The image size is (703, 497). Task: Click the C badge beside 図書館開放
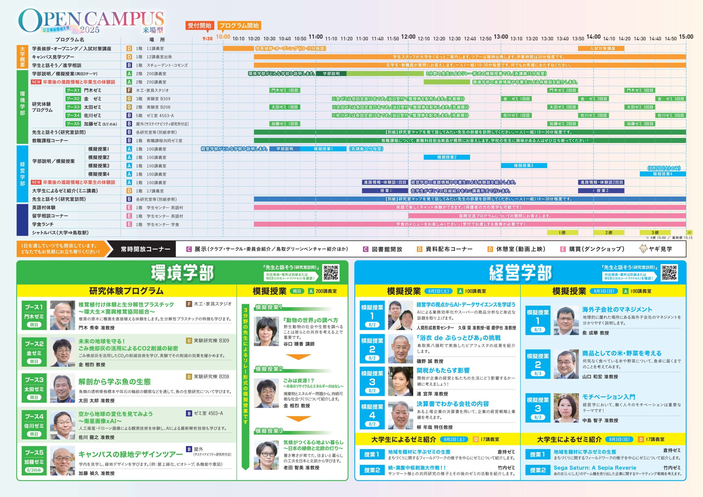[x=366, y=249]
